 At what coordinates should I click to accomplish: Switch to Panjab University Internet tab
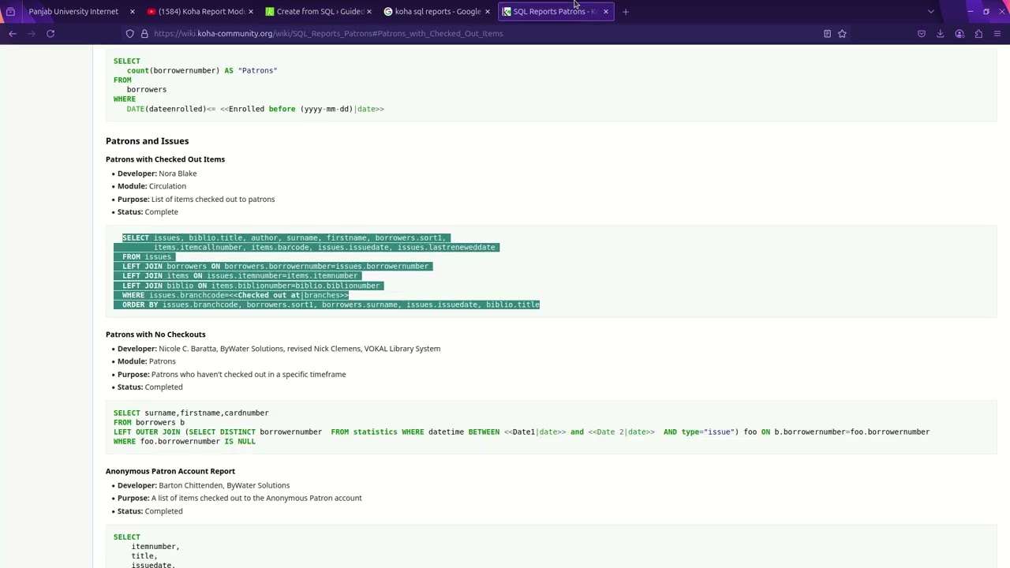point(73,12)
